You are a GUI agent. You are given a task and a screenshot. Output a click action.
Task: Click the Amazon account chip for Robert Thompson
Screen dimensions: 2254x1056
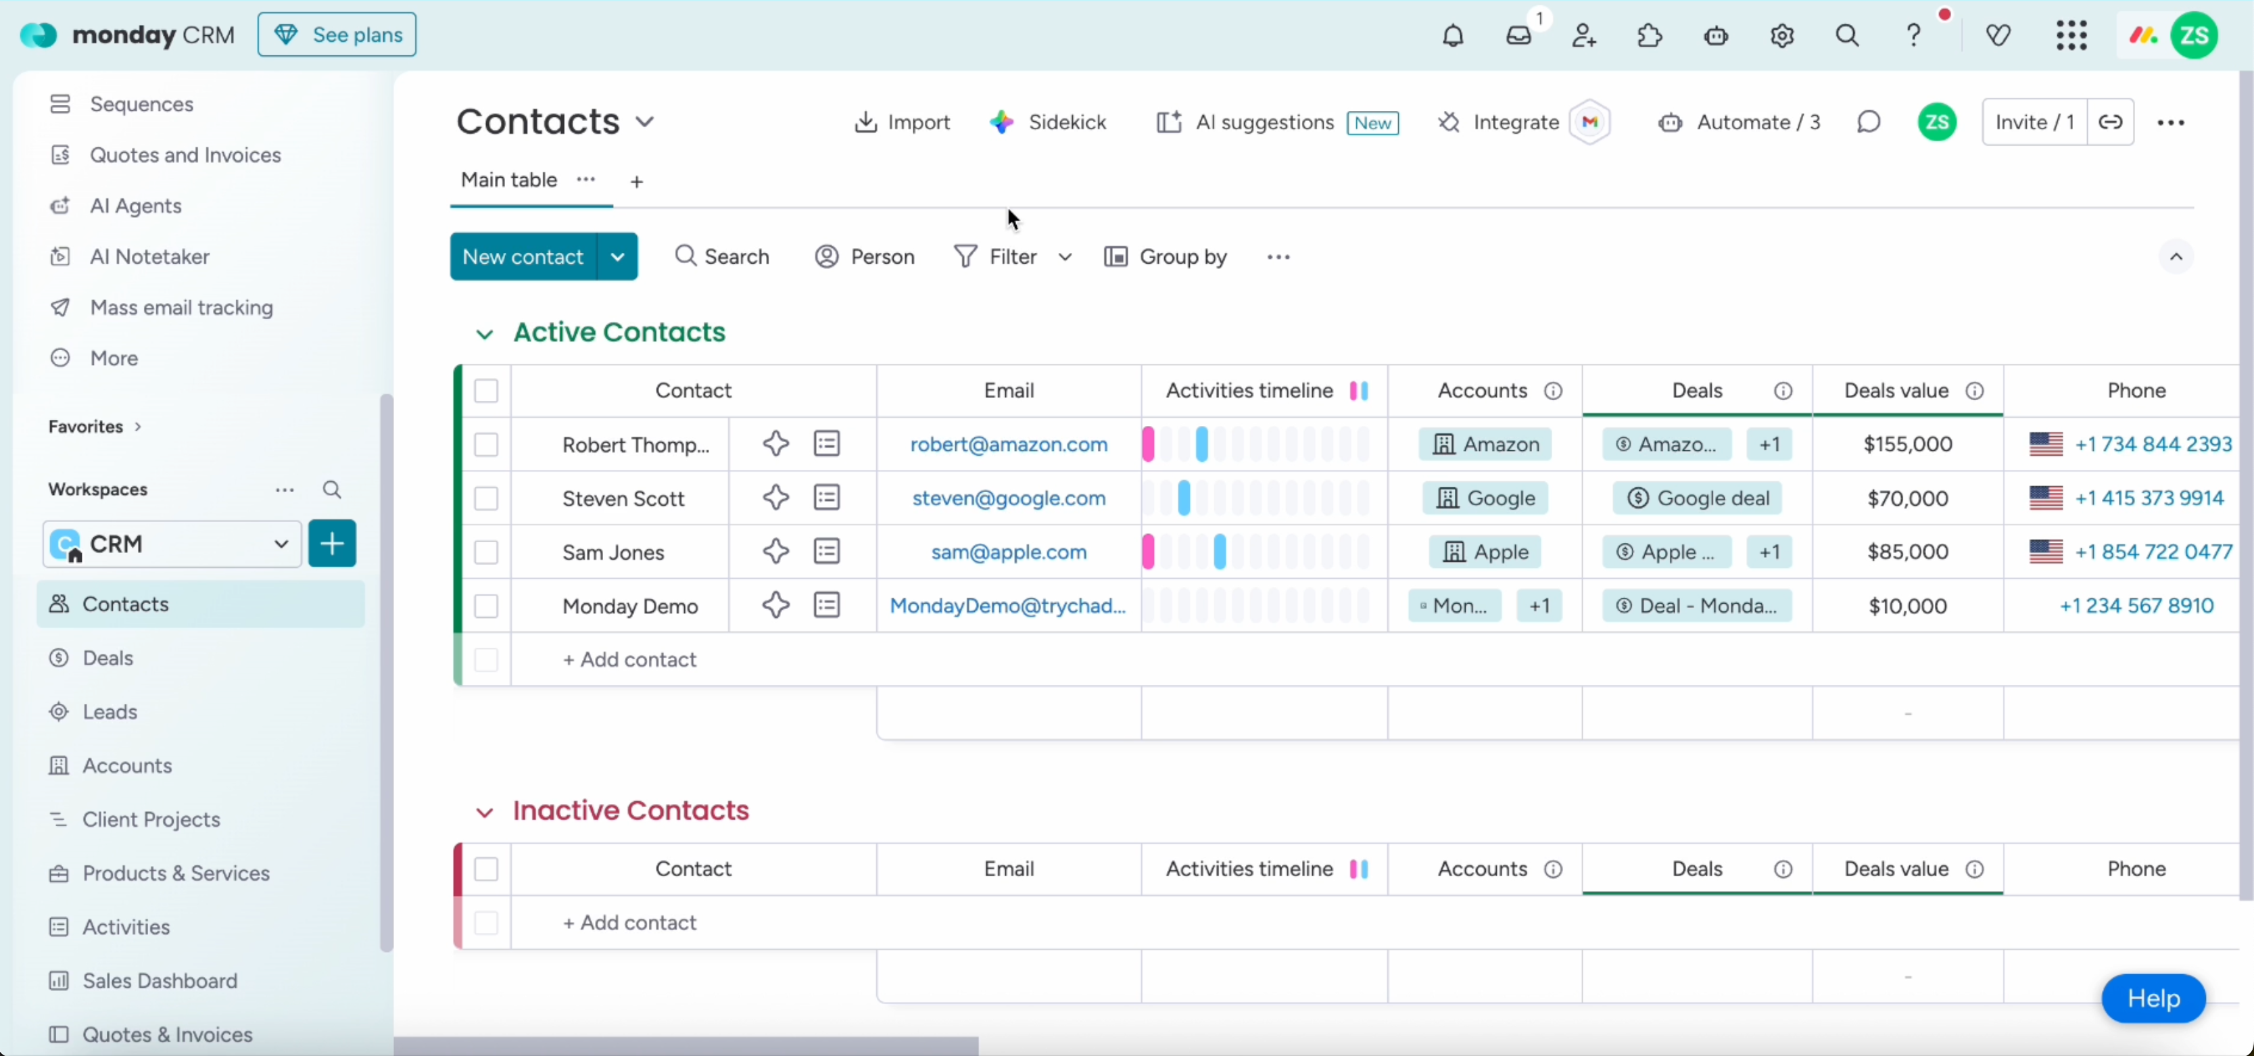[x=1486, y=444]
